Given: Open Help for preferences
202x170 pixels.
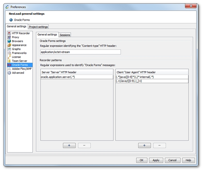Looking at the screenshot, I should 188,160.
